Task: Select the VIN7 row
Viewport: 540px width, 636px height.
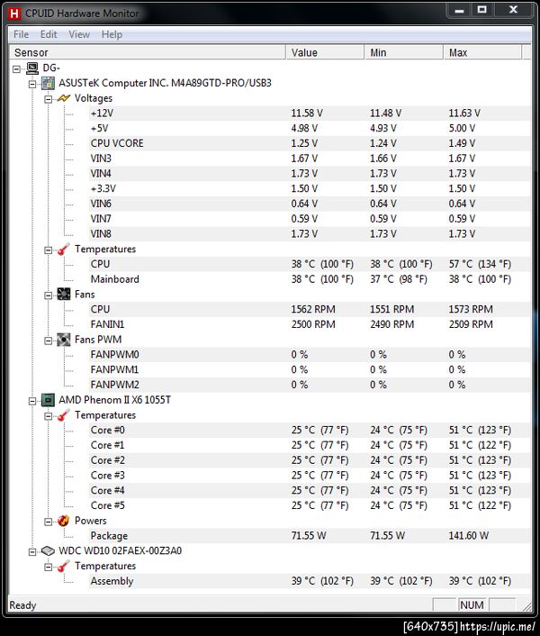Action: coord(310,219)
